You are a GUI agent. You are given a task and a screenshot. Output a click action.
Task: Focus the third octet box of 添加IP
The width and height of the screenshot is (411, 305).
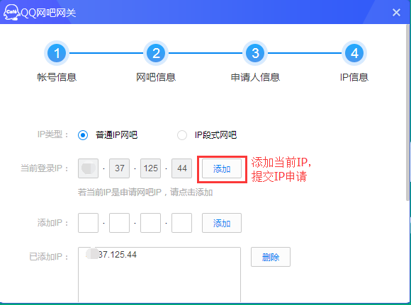pos(150,223)
